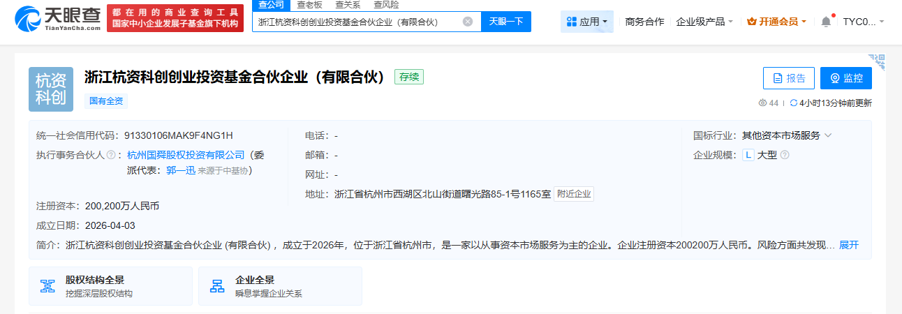902x314 pixels.
Task: Click the company name search input field
Action: 356,22
